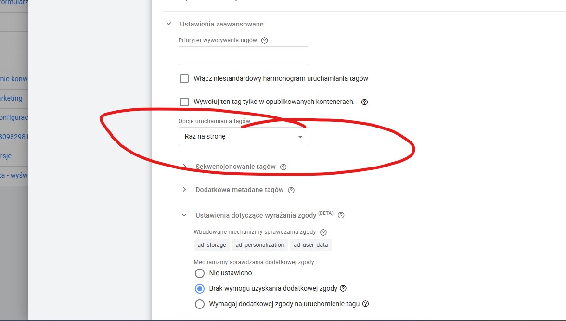Enable niestandardowy harmonogram uruchamiania tagów checkbox

click(184, 78)
